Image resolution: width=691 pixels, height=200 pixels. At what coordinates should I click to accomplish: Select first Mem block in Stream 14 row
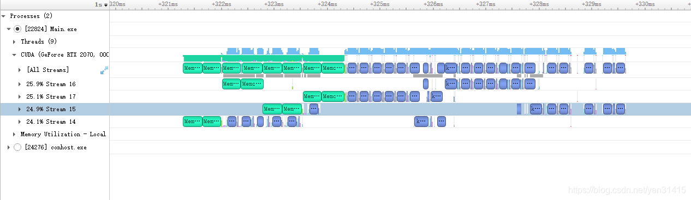(x=192, y=122)
